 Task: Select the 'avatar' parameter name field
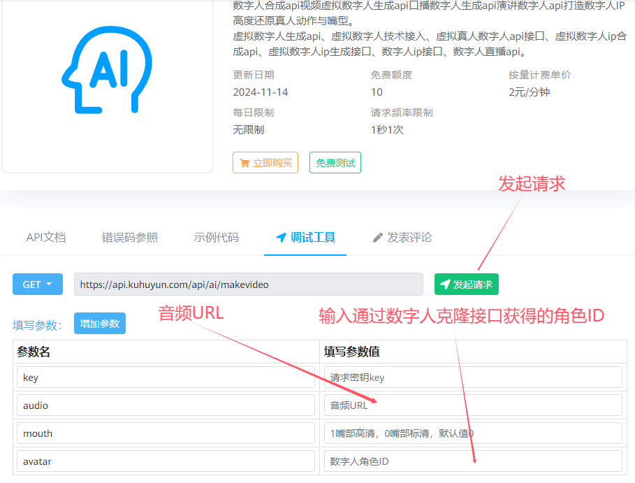pyautogui.click(x=166, y=461)
